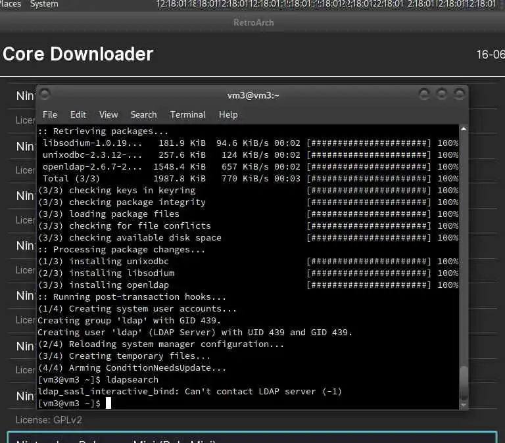The width and height of the screenshot is (505, 443).
Task: Close the vm3@vm3 terminal window
Action: [459, 94]
